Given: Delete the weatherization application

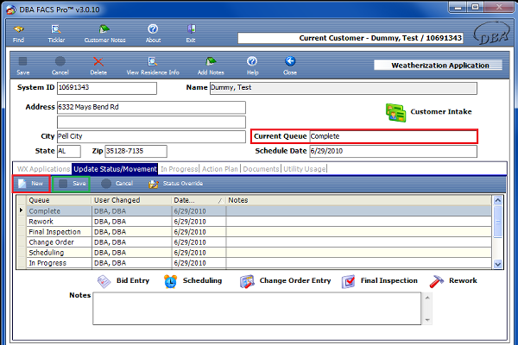Looking at the screenshot, I should coord(98,66).
